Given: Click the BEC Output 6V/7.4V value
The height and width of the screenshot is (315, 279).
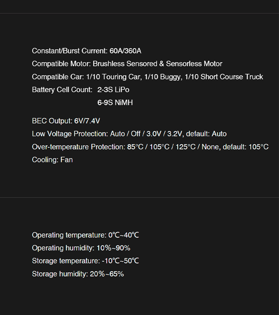Looking at the screenshot, I should pos(87,121).
